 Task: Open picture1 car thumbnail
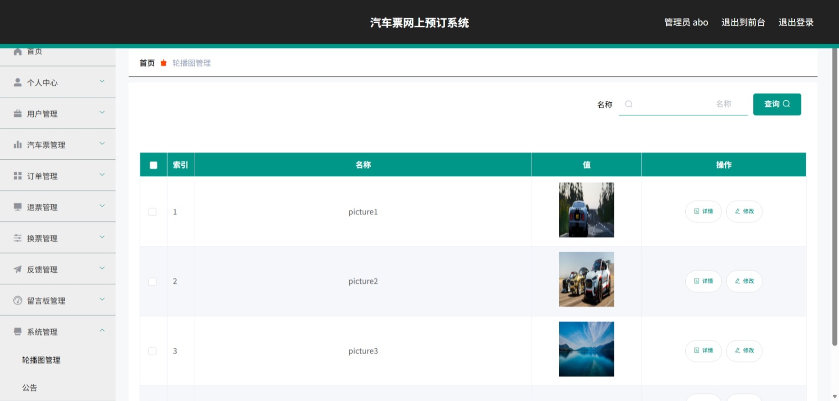coord(586,210)
